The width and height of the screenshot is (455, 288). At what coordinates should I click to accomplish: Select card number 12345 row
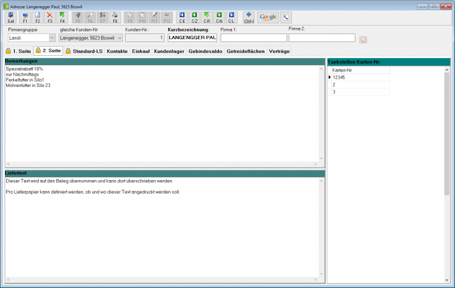pyautogui.click(x=361, y=77)
